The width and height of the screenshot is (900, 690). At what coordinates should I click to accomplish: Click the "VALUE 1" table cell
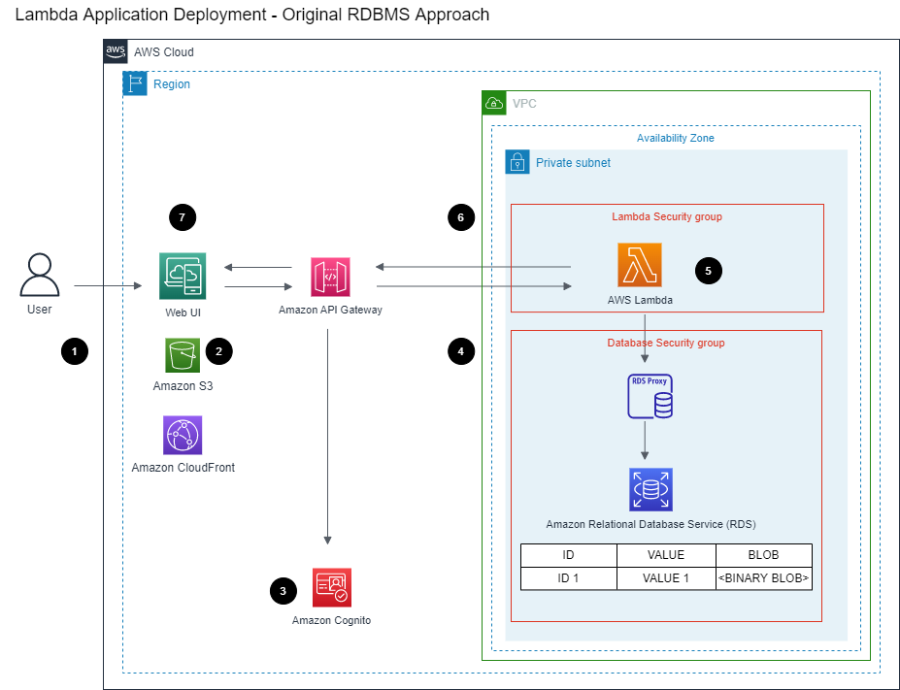click(x=666, y=578)
